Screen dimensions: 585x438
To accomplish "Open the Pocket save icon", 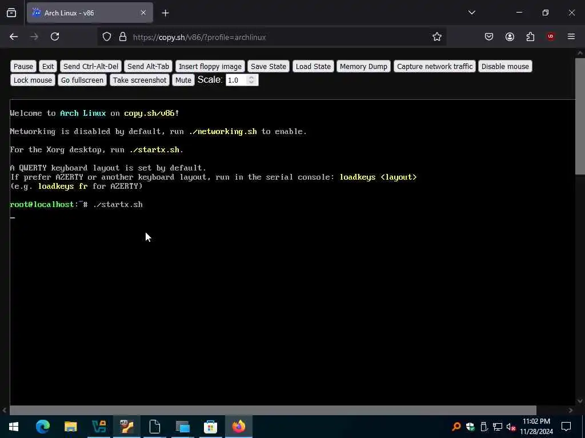I will [489, 36].
